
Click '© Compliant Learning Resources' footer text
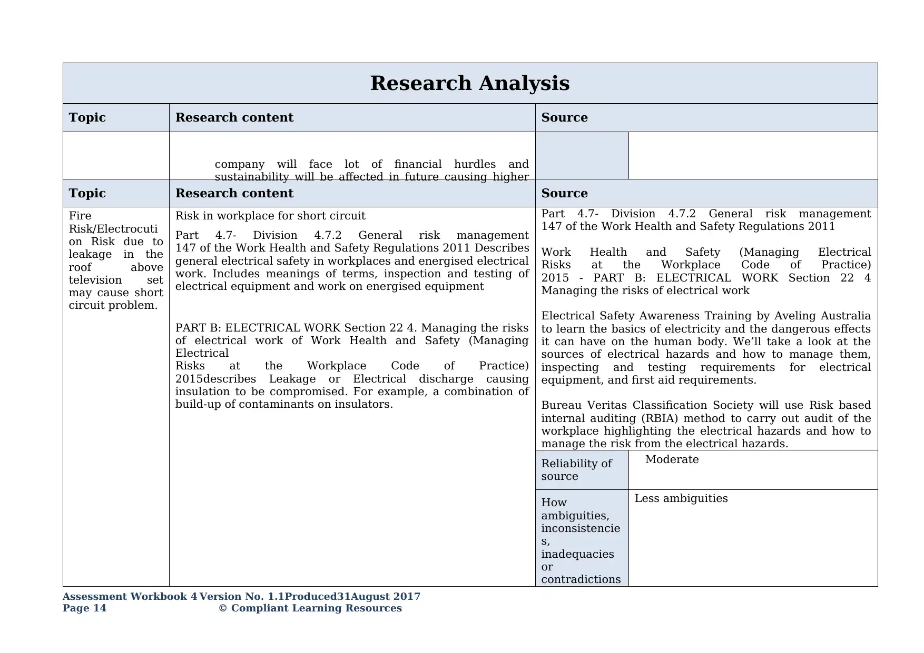click(x=310, y=608)
